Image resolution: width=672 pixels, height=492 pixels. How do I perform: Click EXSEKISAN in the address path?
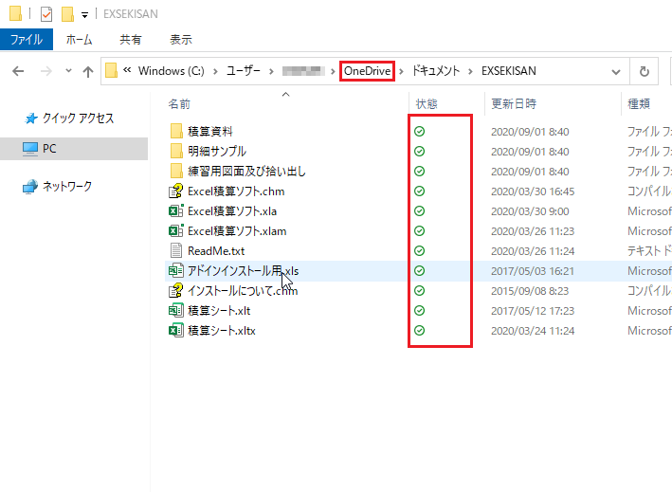point(509,71)
